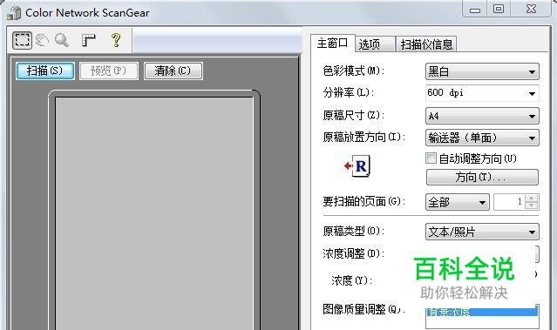Maximize the Color Network ScanGear window
This screenshot has height=330, width=557.
(x=499, y=9)
